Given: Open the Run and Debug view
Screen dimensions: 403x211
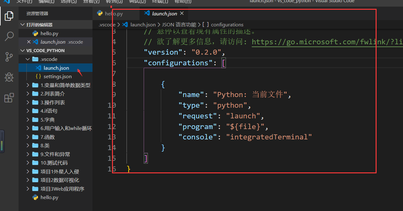Looking at the screenshot, I should pos(9,77).
